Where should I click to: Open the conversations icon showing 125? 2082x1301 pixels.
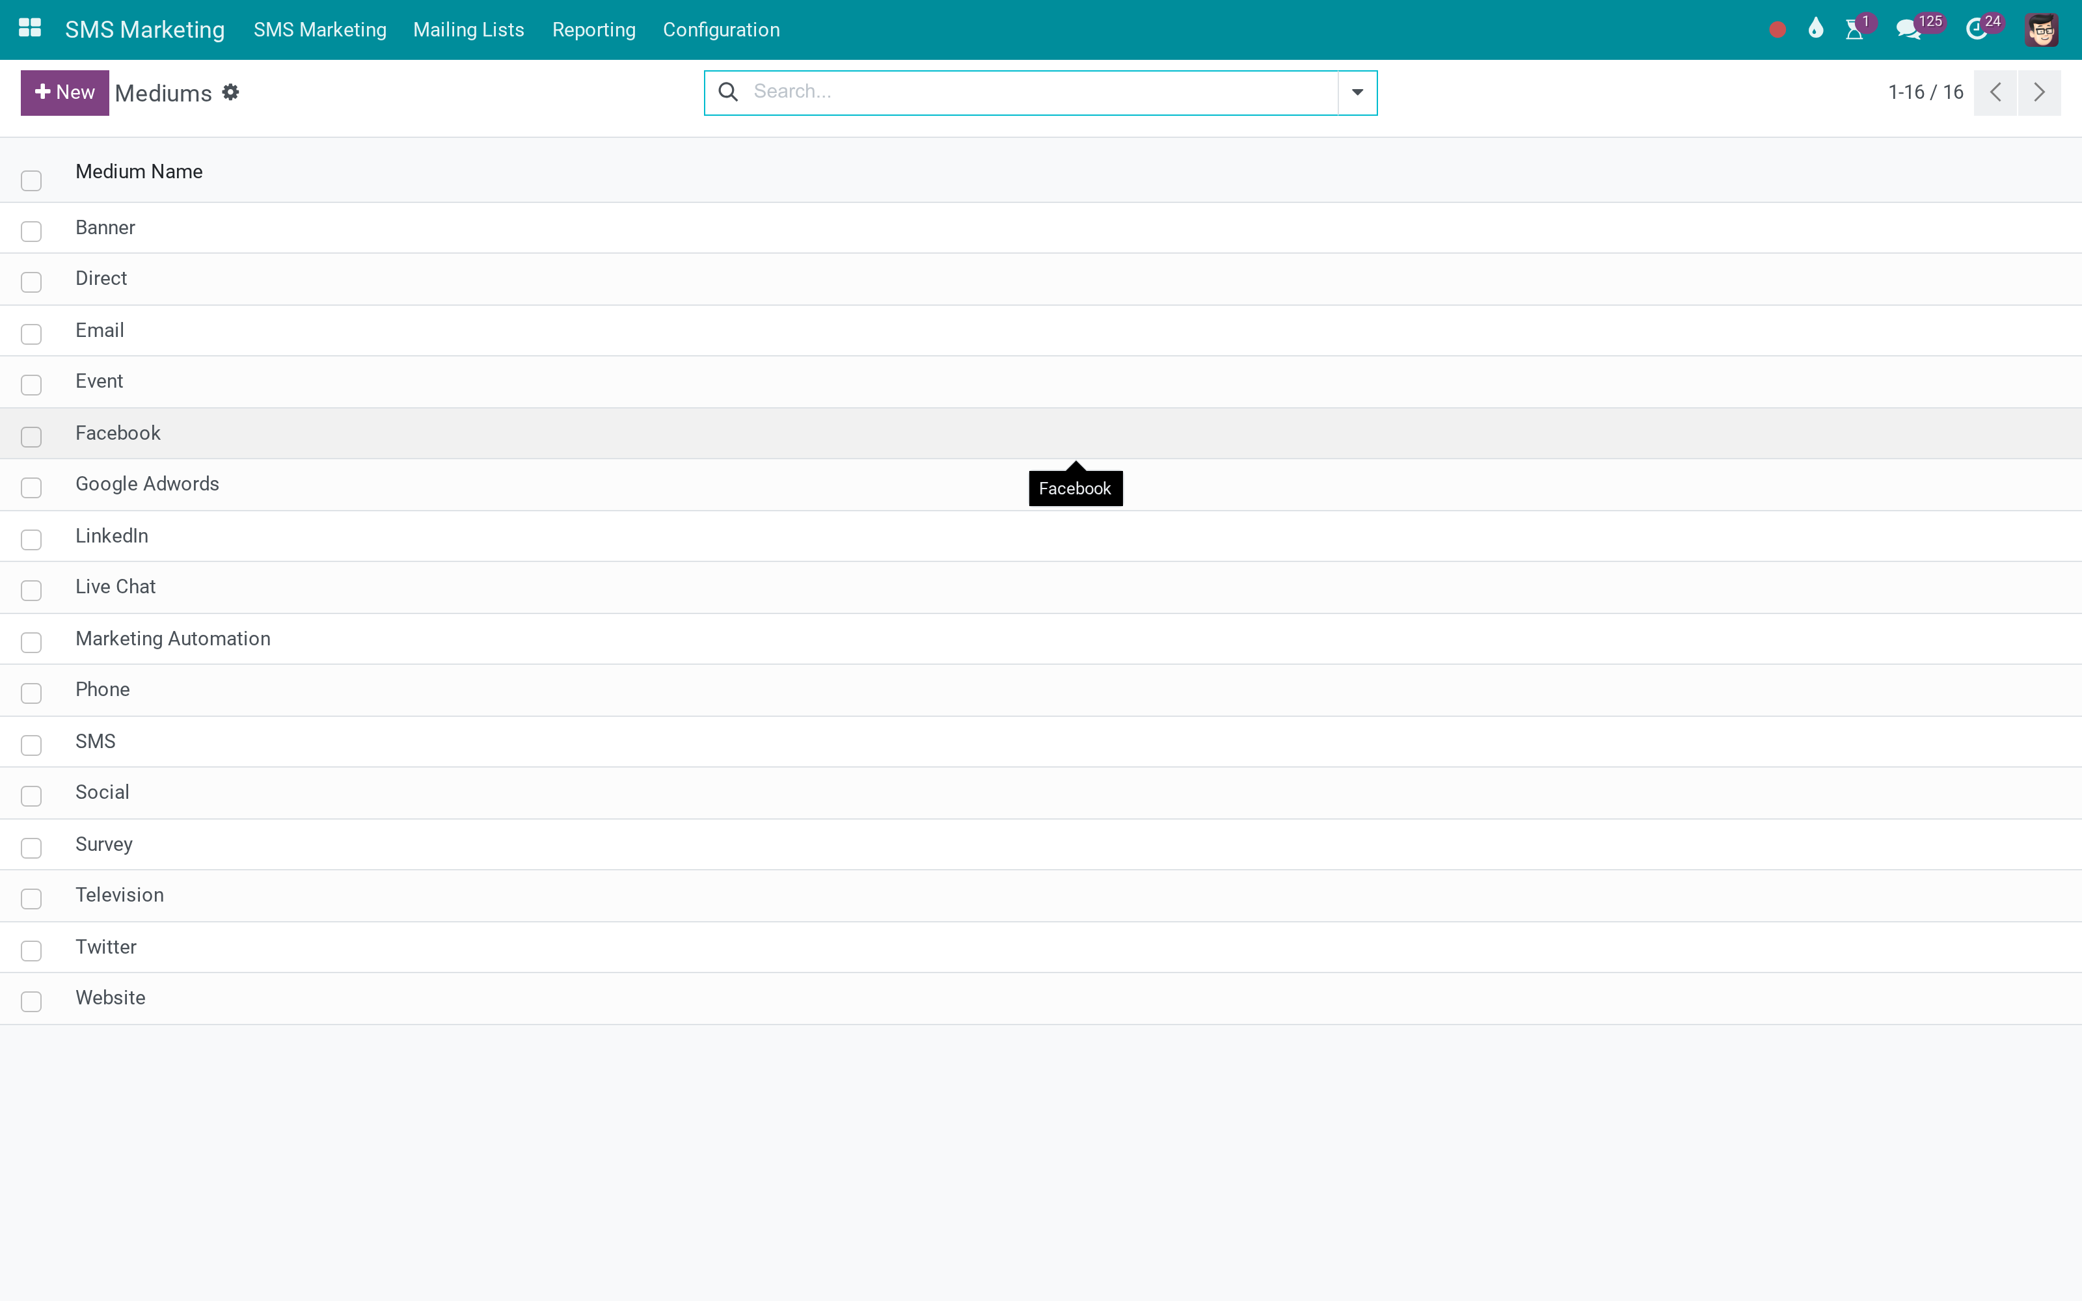[x=1908, y=30]
